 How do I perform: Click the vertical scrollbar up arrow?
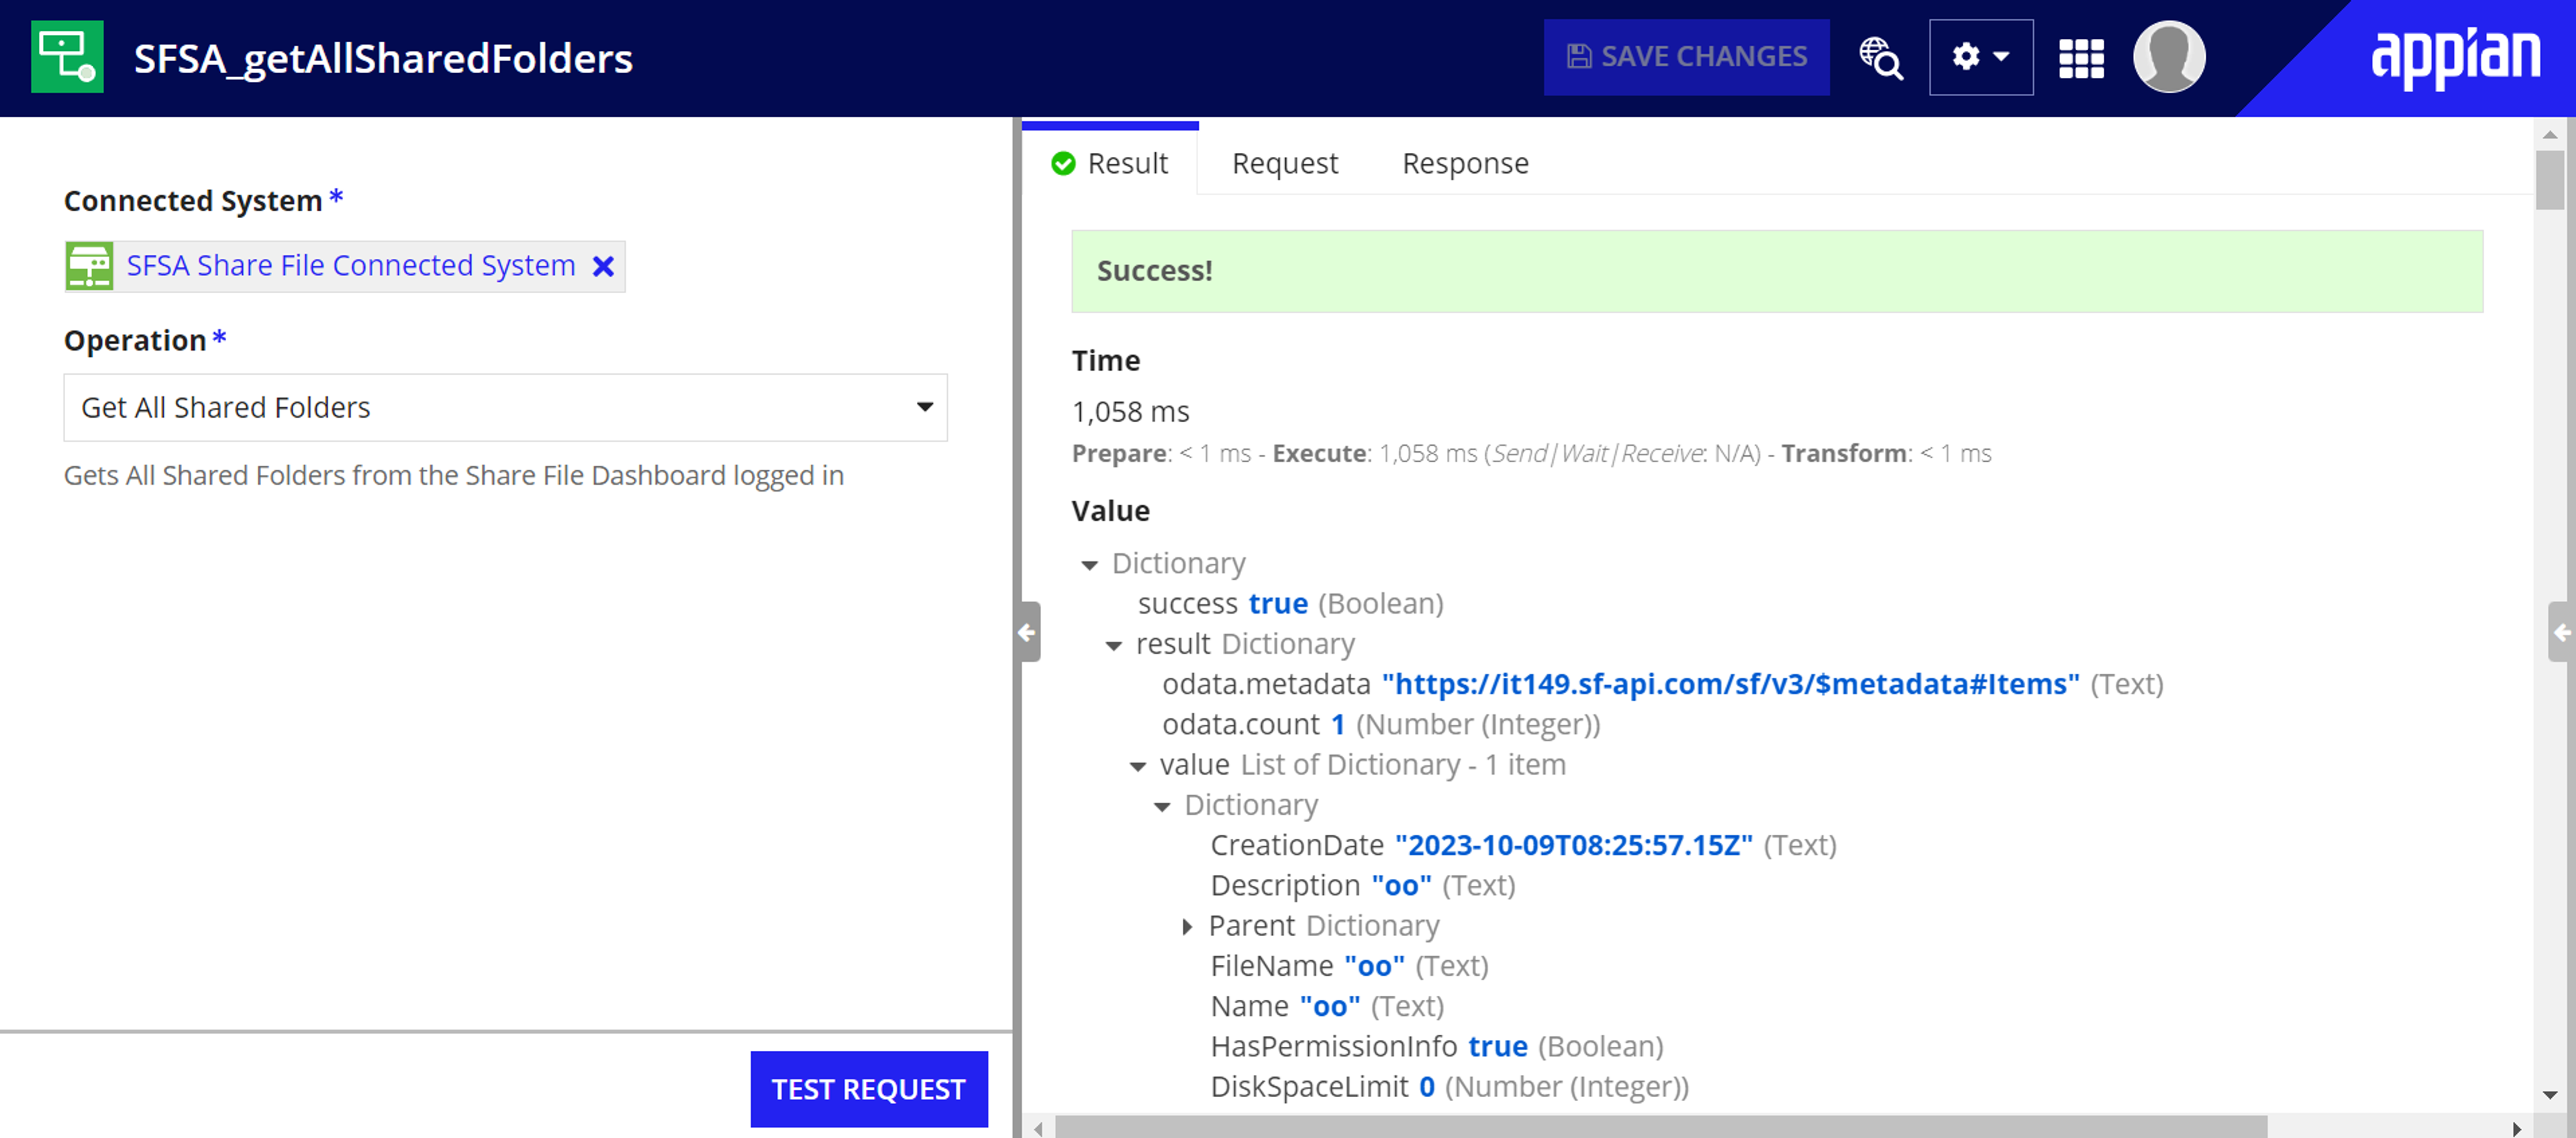(x=2549, y=134)
